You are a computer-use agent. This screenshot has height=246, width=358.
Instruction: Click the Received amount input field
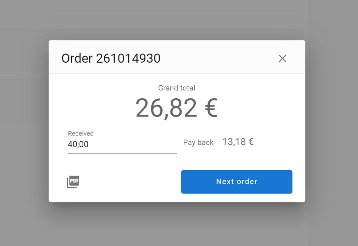click(122, 144)
